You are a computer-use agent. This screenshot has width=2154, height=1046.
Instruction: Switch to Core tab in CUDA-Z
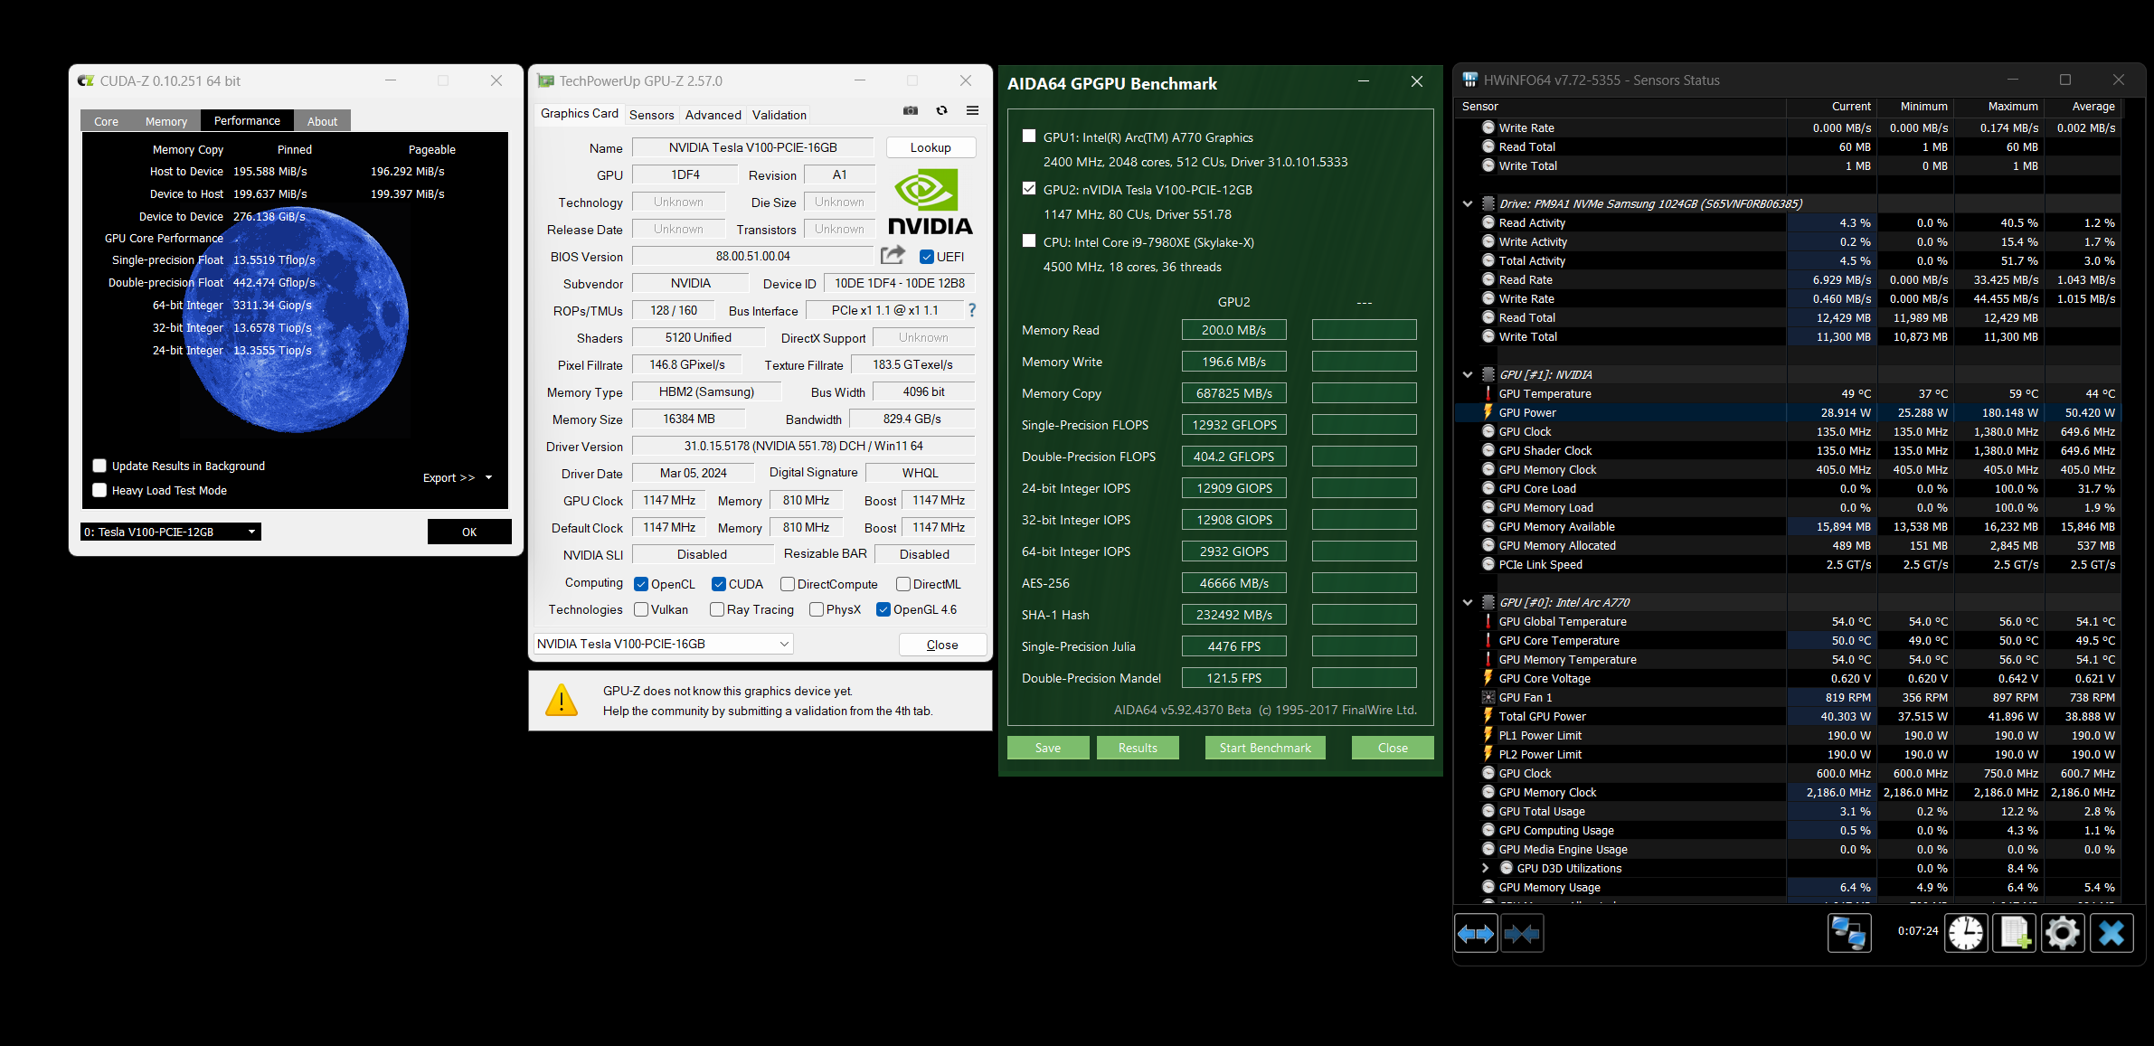(x=106, y=121)
